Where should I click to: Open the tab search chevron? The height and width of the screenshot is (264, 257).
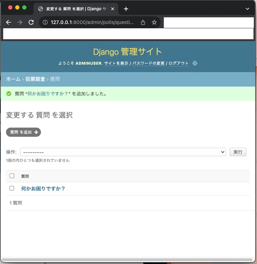[x=247, y=9]
